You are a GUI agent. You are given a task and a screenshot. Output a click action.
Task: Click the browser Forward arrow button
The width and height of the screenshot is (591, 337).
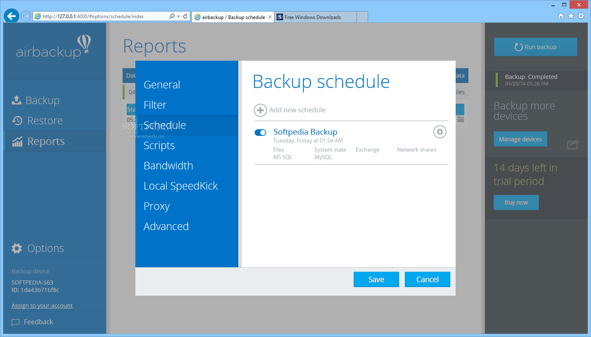pos(26,16)
